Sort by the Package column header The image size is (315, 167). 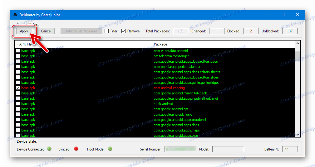pyautogui.click(x=220, y=44)
